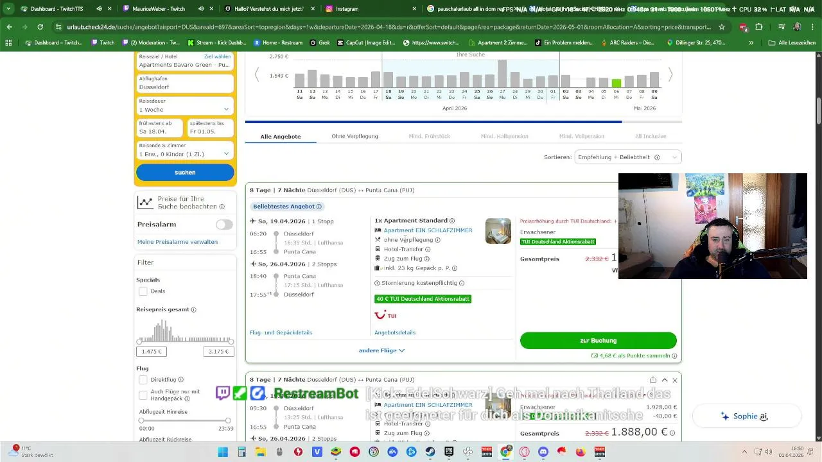
Task: Open info icon next to Reisepreis gesamt
Action: tap(193, 310)
